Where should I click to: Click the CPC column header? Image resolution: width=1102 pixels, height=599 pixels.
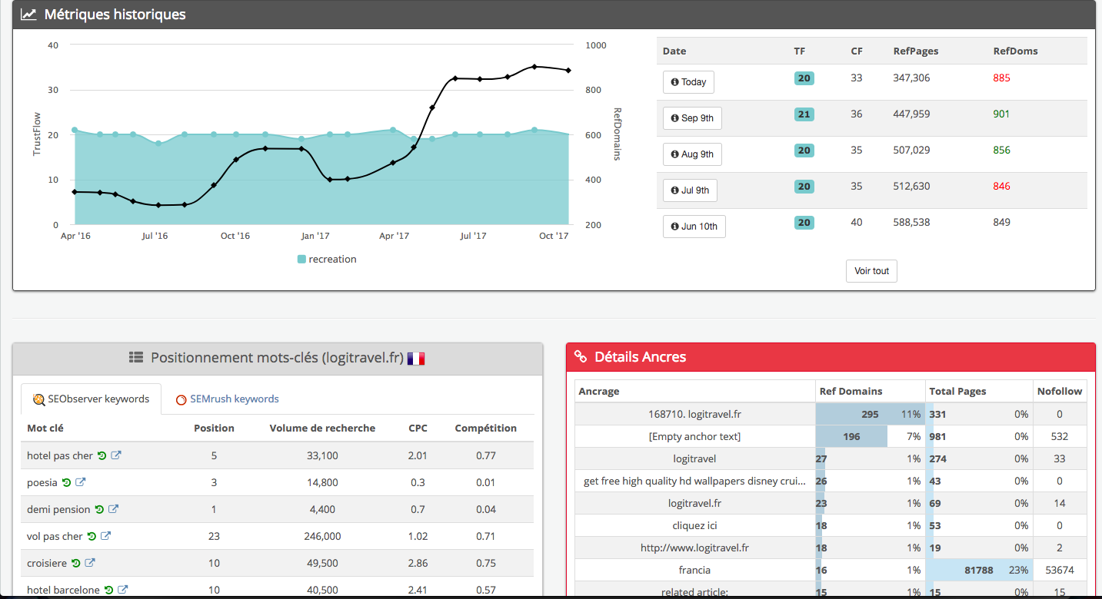418,429
